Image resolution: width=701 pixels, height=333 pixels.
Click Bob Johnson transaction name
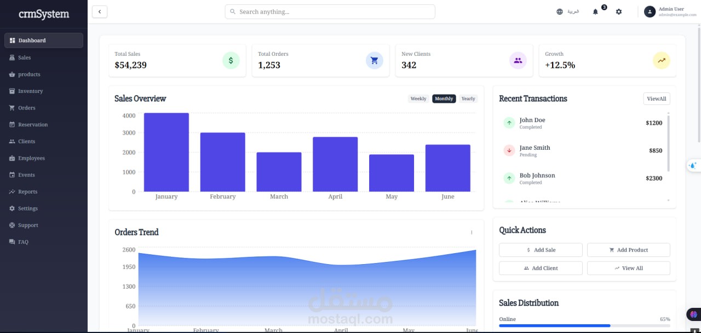537,176
